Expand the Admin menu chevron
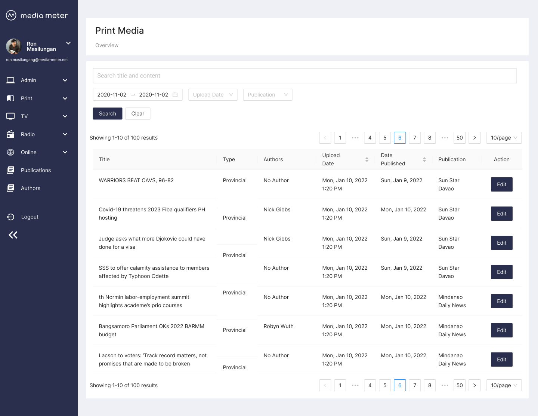The image size is (538, 416). pos(65,80)
